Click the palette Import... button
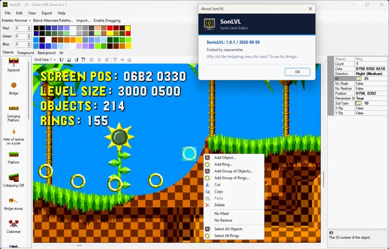Viewport: 389px width, 249px height. click(x=83, y=21)
